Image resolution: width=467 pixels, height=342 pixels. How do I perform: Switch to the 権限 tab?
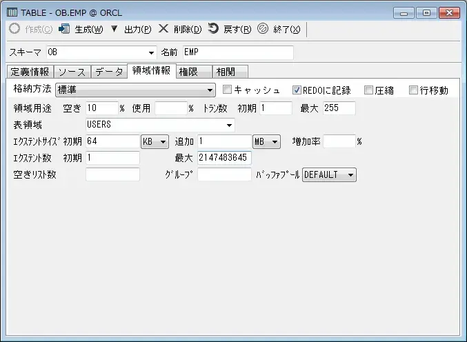(194, 72)
